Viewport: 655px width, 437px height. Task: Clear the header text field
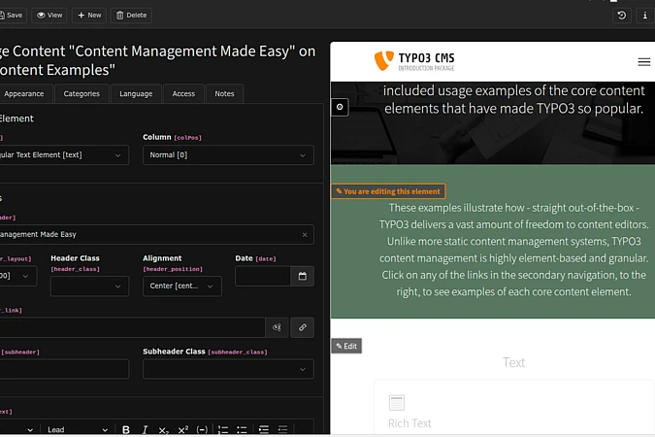point(305,234)
